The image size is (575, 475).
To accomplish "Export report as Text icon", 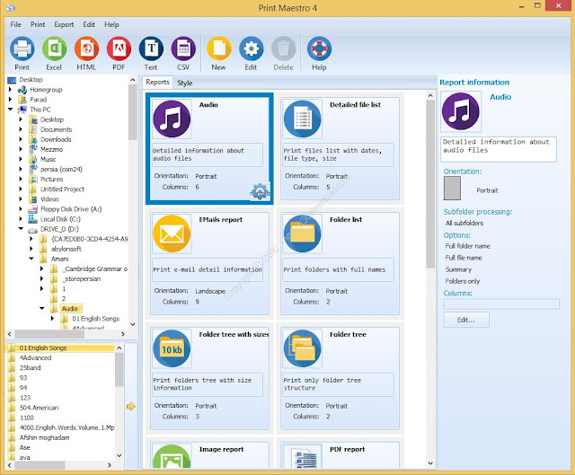I will 151,48.
